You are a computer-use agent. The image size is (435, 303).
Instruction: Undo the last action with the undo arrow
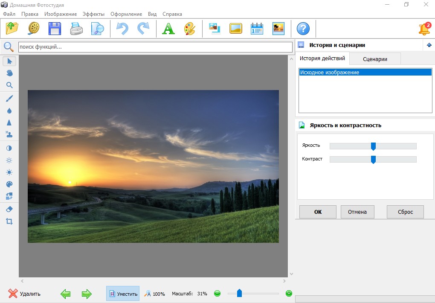[122, 29]
